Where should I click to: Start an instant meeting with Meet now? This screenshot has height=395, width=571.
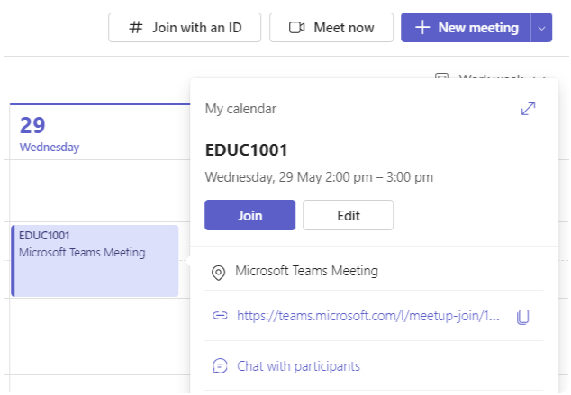pyautogui.click(x=331, y=28)
